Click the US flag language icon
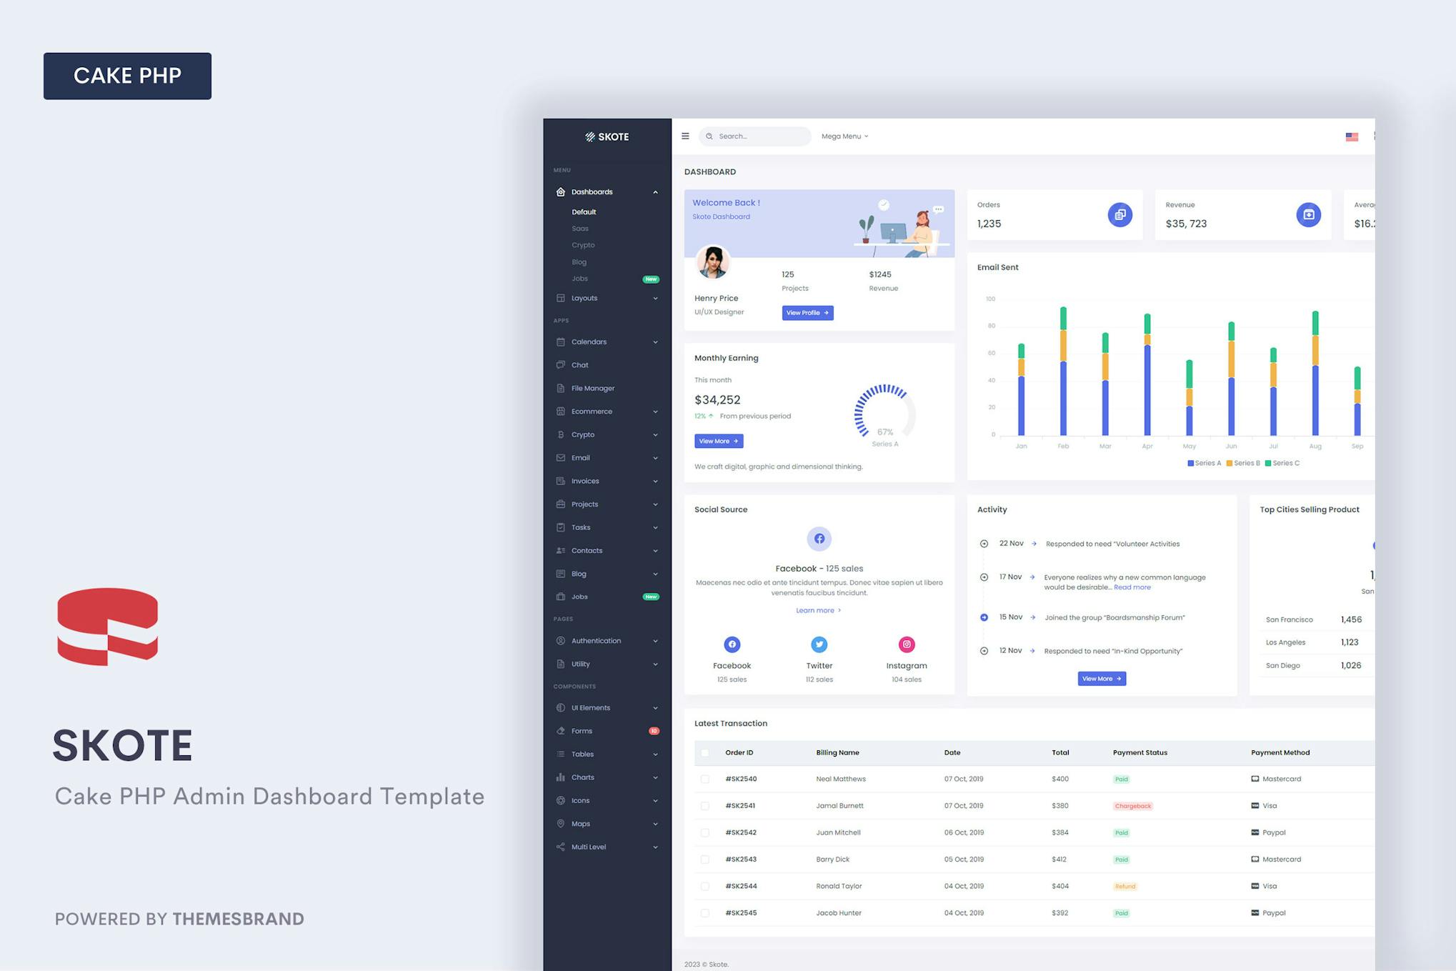The width and height of the screenshot is (1456, 971). pyautogui.click(x=1352, y=136)
